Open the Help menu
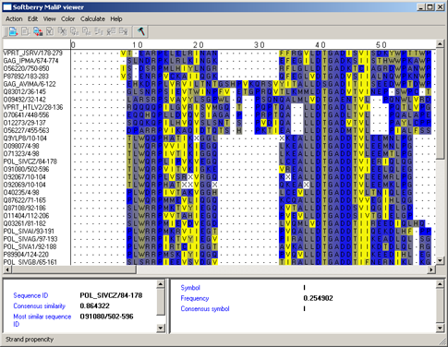Viewport: 448px width, 347px height. 116,19
